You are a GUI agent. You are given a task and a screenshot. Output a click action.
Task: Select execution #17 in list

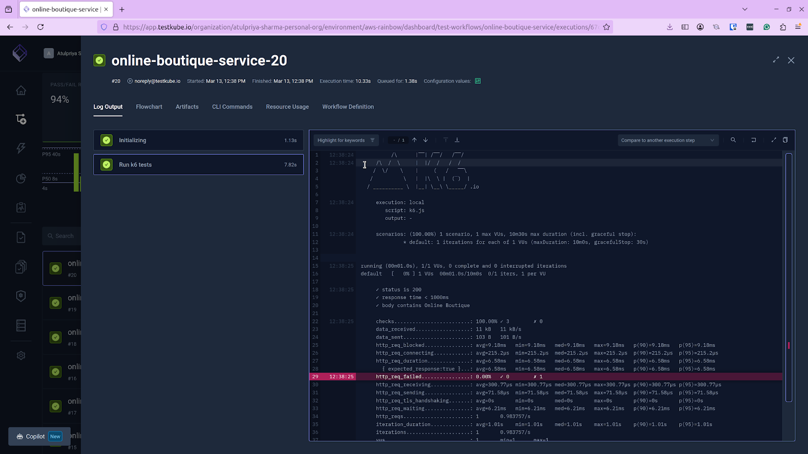click(x=62, y=406)
